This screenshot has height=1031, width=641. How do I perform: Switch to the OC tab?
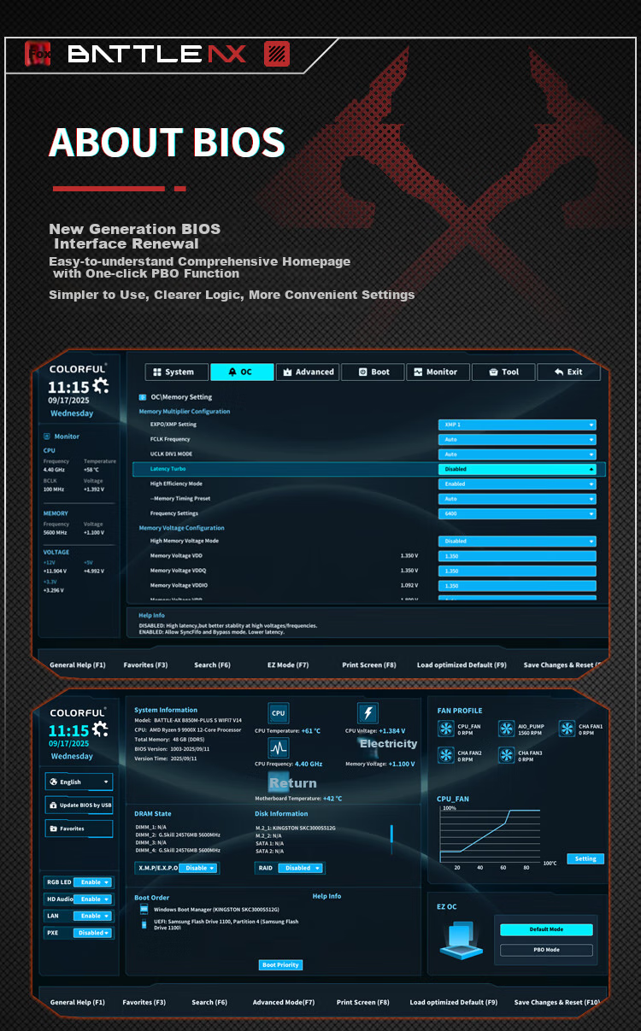click(242, 372)
